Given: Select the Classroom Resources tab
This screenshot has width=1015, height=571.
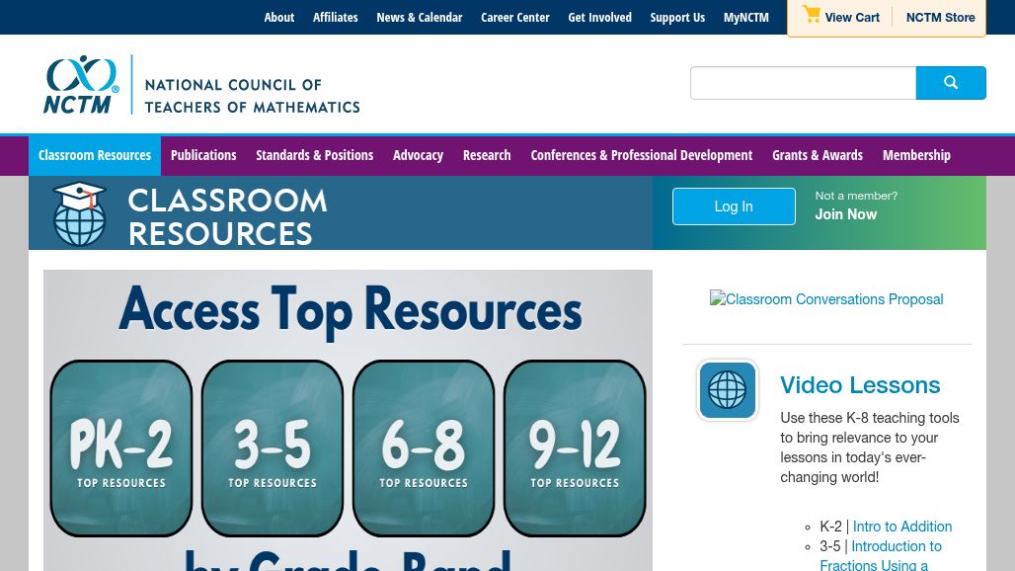Looking at the screenshot, I should pyautogui.click(x=95, y=155).
